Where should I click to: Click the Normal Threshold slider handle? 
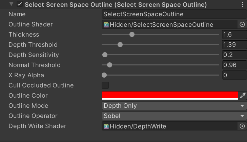pos(109,65)
